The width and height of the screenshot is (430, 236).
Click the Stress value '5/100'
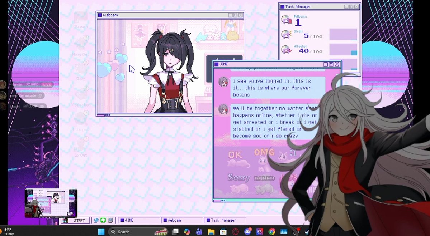tap(313, 36)
